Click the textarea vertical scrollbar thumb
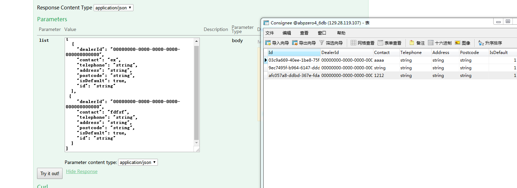The height and width of the screenshot is (188, 517). [196, 93]
